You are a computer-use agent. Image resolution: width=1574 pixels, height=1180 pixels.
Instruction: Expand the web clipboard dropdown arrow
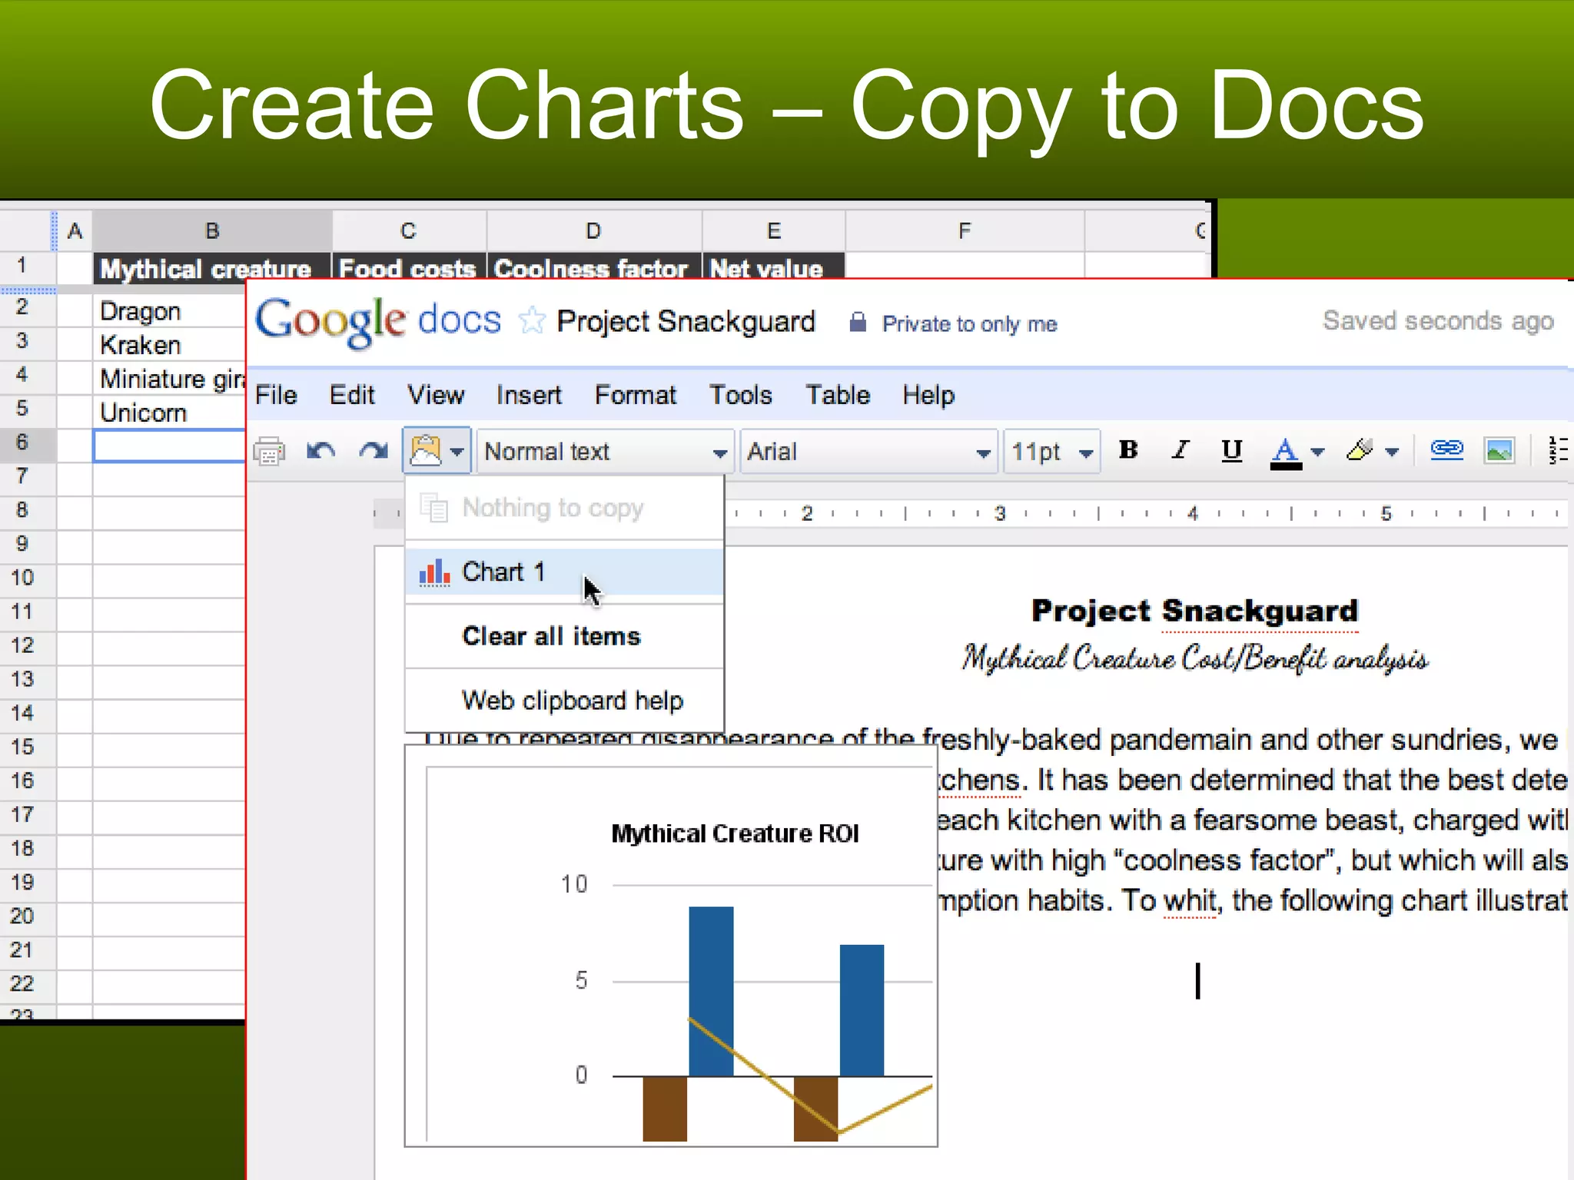pyautogui.click(x=457, y=452)
